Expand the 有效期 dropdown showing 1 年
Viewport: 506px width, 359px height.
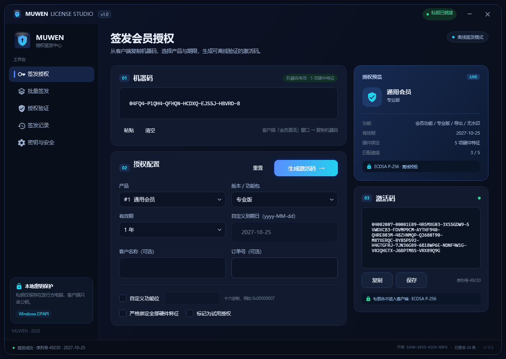(172, 230)
